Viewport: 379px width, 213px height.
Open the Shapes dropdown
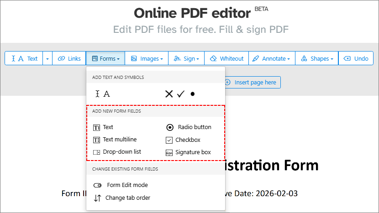click(x=317, y=58)
